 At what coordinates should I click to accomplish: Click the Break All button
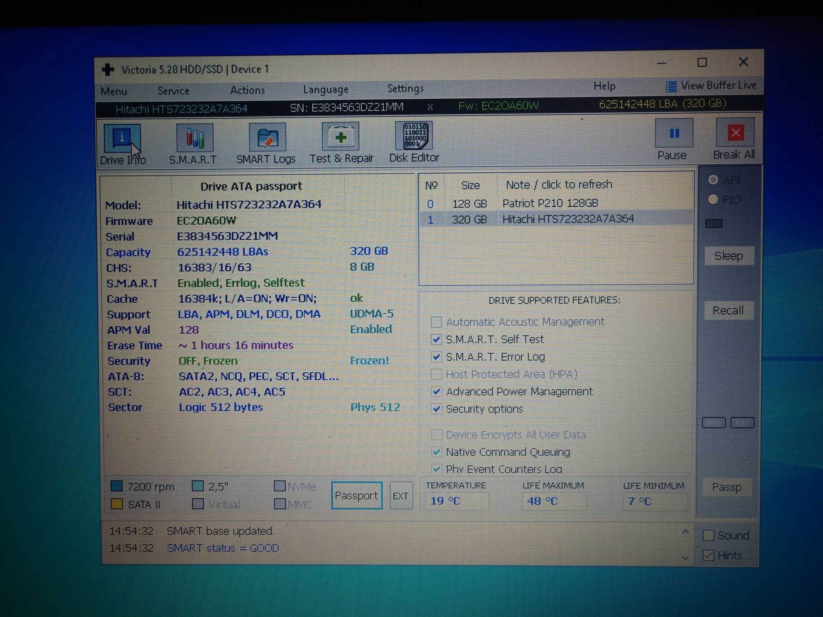pos(735,139)
